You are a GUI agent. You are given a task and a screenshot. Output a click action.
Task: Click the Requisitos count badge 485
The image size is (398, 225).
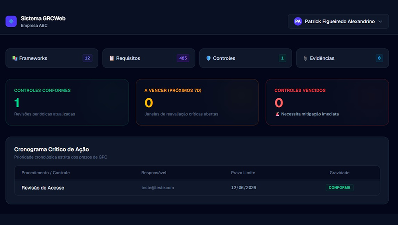coord(183,58)
